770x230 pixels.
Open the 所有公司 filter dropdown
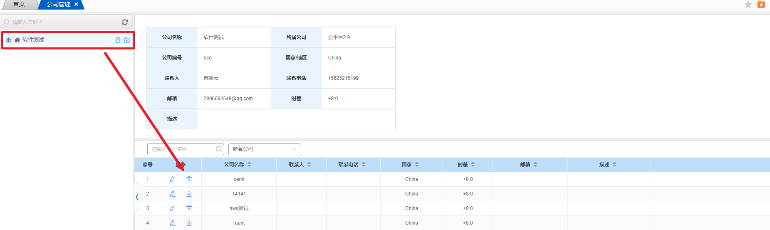click(x=264, y=149)
